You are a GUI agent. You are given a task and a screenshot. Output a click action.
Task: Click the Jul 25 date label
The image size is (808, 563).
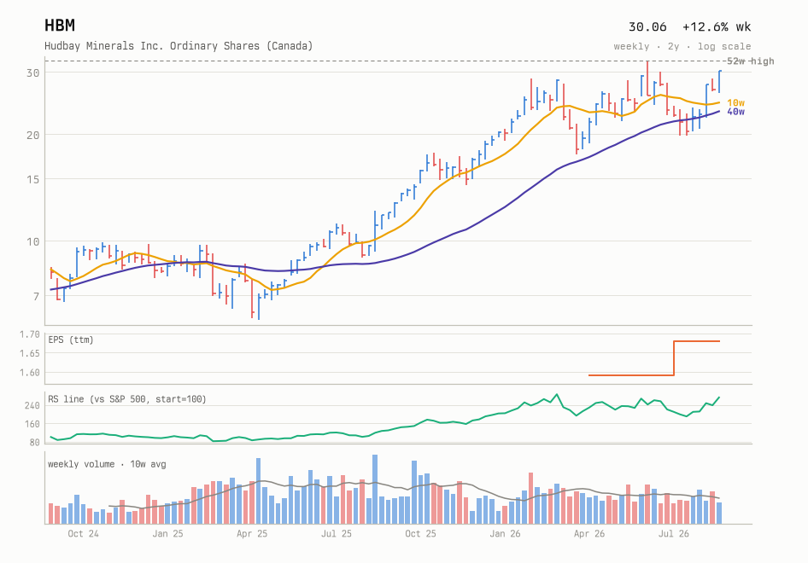pos(336,534)
